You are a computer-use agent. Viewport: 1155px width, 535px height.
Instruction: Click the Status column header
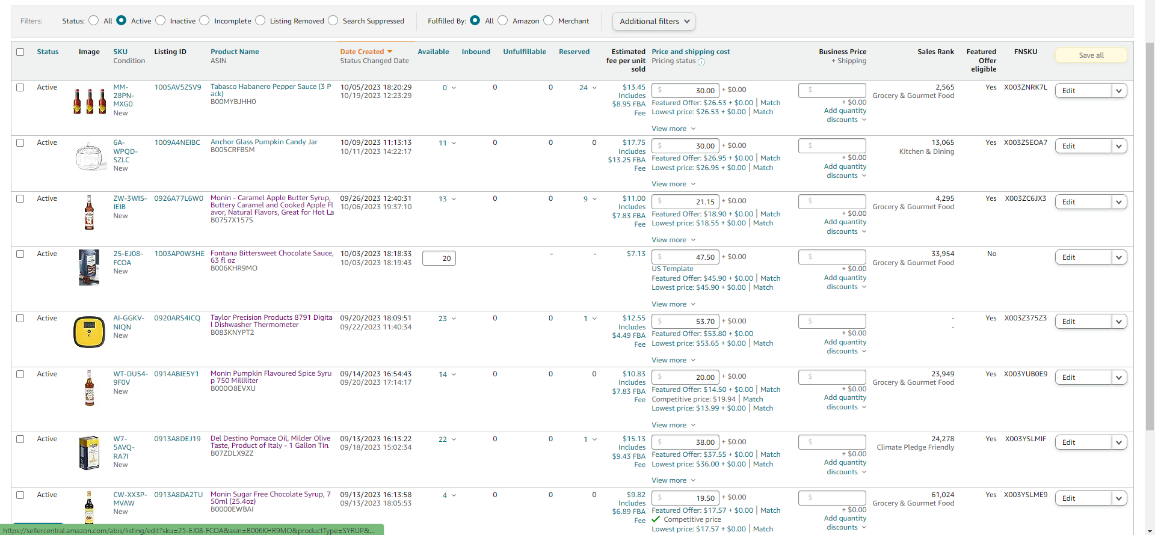(x=48, y=52)
